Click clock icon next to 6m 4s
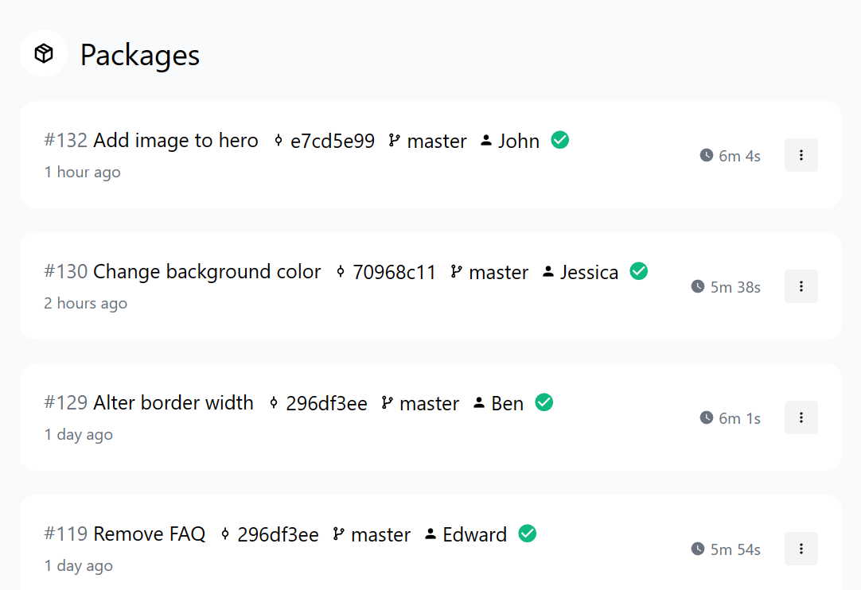861x590 pixels. tap(707, 155)
